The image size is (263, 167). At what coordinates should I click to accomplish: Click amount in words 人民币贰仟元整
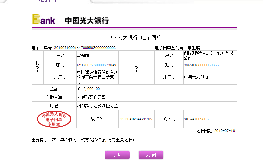[x=91, y=97]
